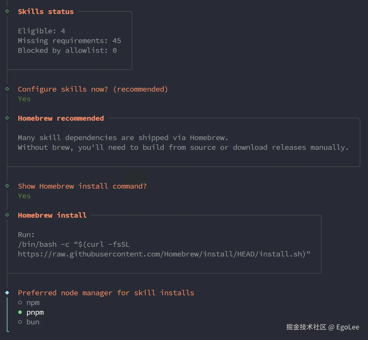Image resolution: width=368 pixels, height=340 pixels.
Task: Click the Missing requirements: 45 line
Action: tap(69, 41)
